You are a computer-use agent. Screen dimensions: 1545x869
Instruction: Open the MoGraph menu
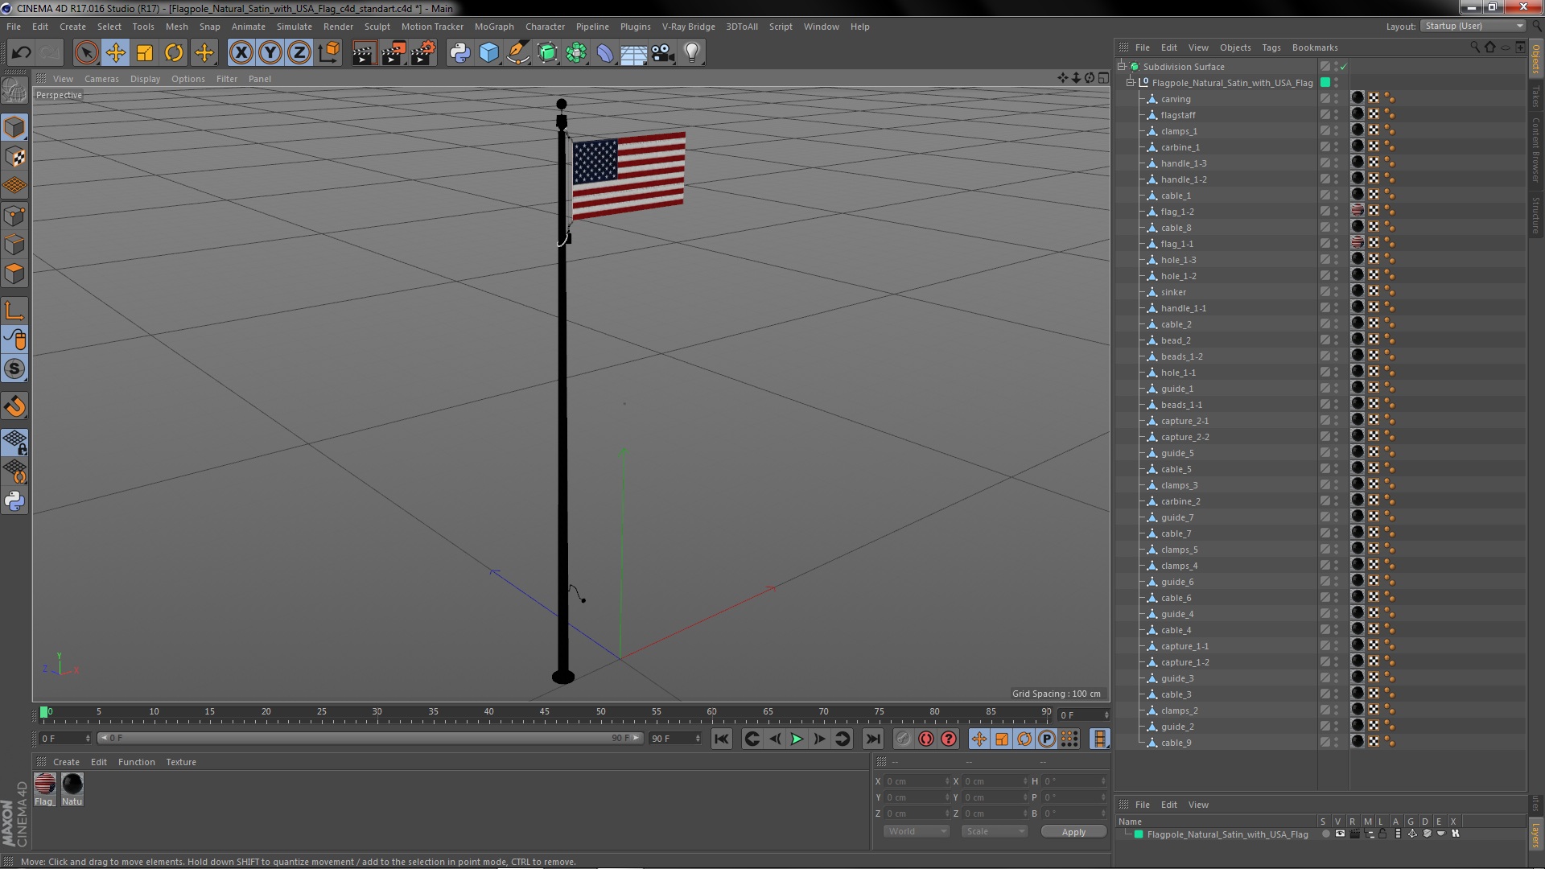click(494, 27)
